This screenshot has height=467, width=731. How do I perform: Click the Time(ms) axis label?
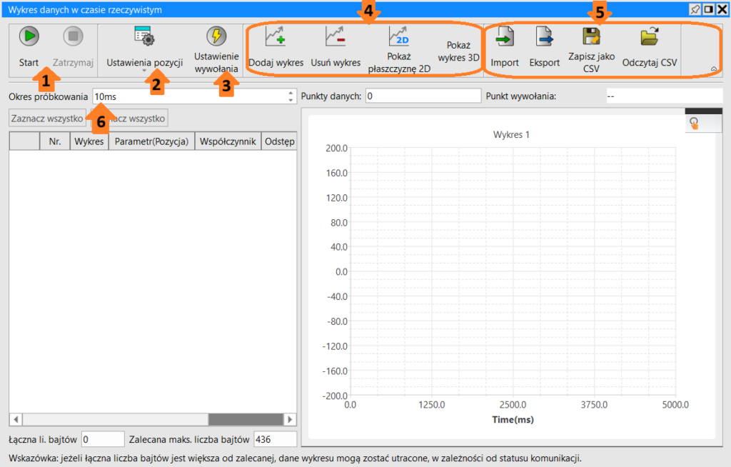(x=513, y=419)
